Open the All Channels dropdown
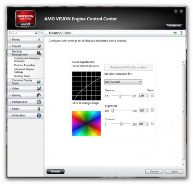This screenshot has width=193, height=184. pyautogui.click(x=123, y=82)
